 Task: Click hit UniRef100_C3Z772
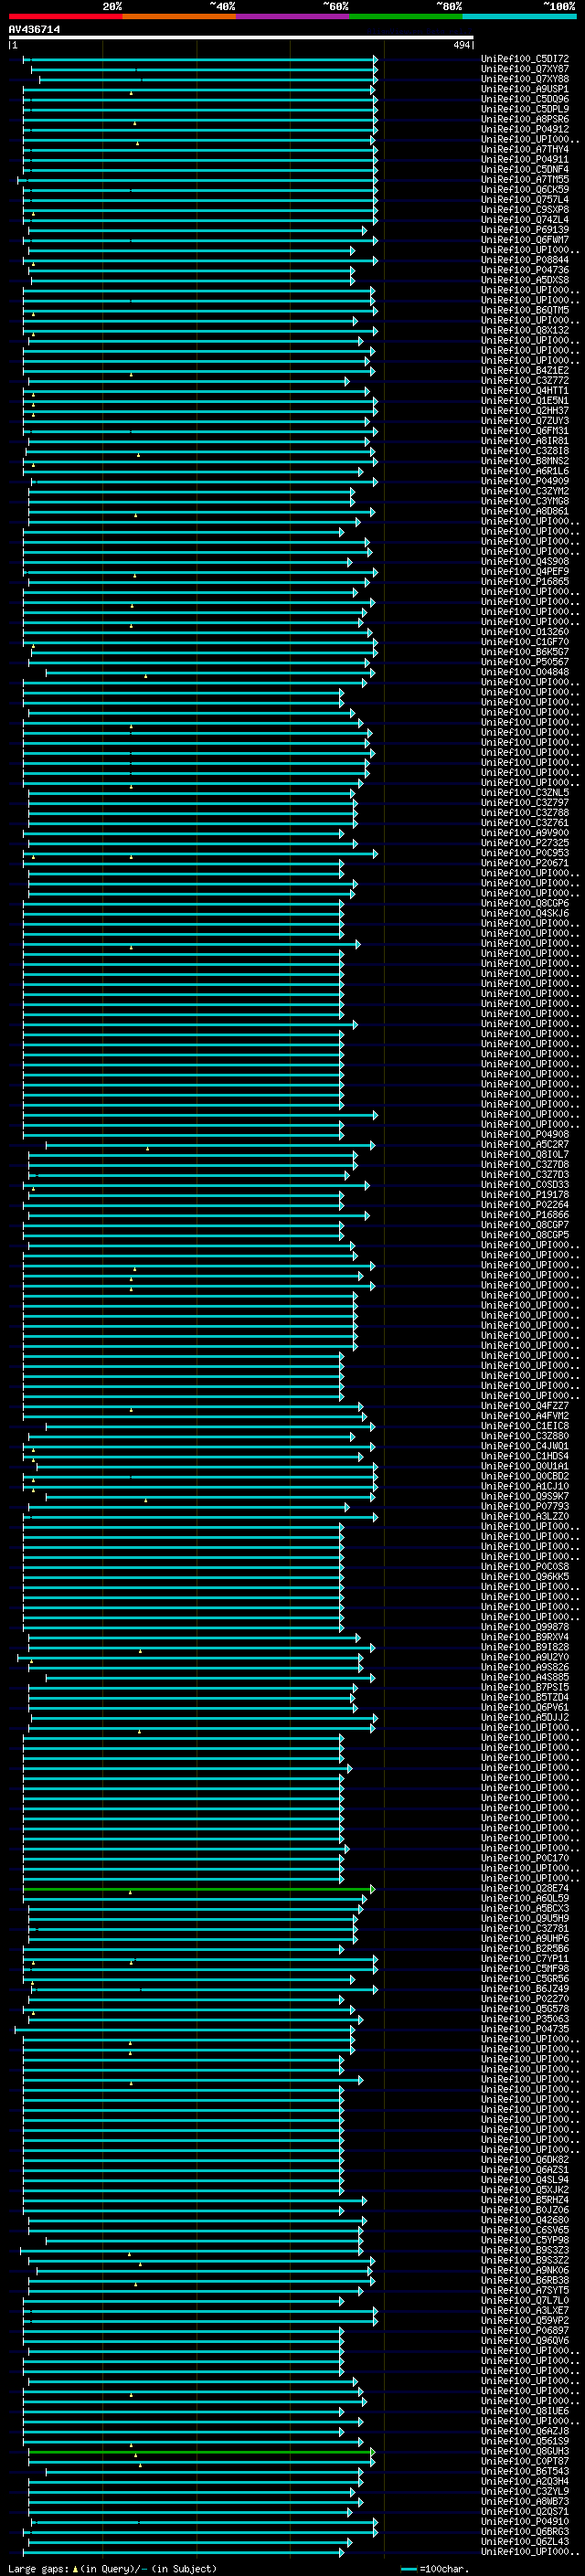(x=525, y=380)
